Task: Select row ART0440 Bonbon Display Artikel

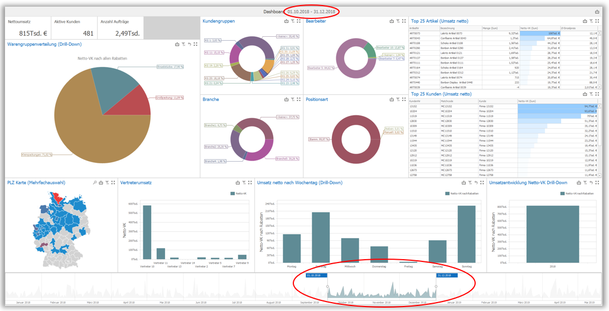Action: tap(503, 82)
